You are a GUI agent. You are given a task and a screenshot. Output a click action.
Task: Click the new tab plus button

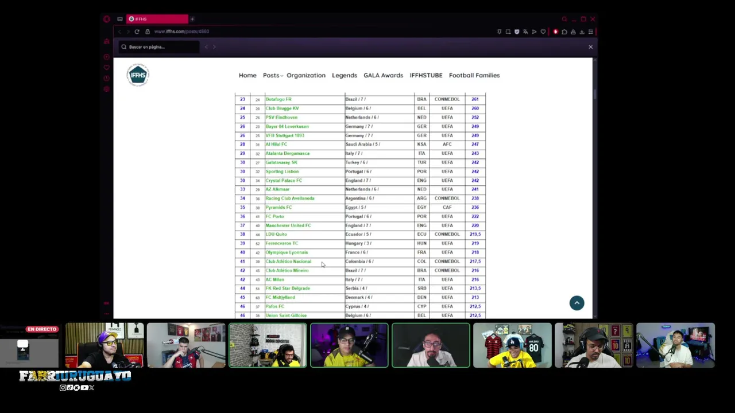[x=192, y=19]
